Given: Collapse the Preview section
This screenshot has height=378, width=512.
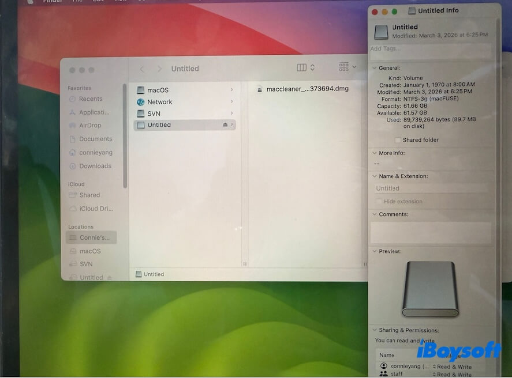Looking at the screenshot, I should (x=375, y=251).
